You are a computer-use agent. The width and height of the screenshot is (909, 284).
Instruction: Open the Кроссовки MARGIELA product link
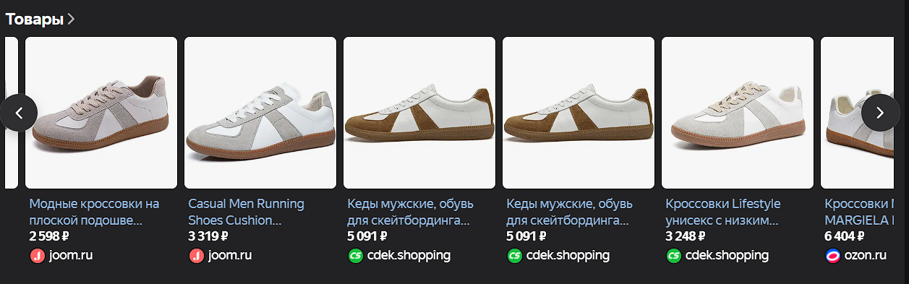[866, 212]
